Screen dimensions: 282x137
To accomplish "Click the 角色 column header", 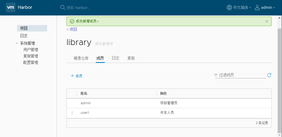I will pos(163,93).
